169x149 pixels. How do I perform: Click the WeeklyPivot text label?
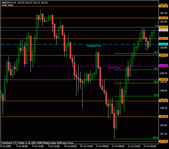[94, 46]
